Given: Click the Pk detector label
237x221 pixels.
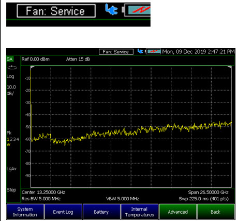Looking at the screenshot, I should tap(9, 132).
